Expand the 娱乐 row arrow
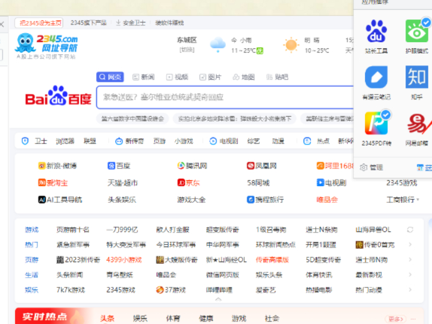 (x=410, y=290)
